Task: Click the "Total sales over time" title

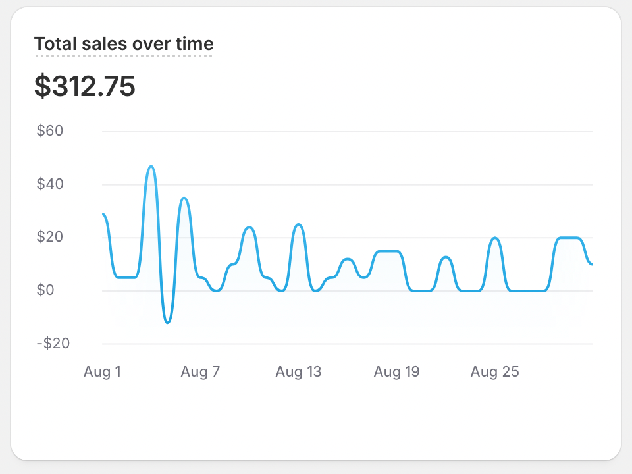Action: (124, 44)
